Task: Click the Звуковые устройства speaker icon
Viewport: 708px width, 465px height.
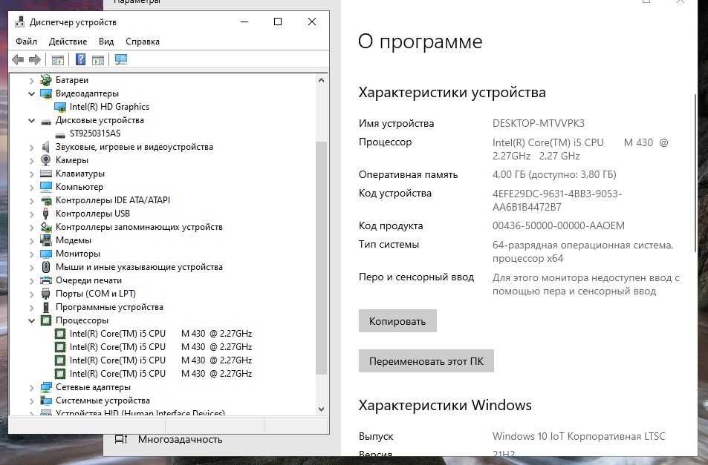Action: click(45, 147)
